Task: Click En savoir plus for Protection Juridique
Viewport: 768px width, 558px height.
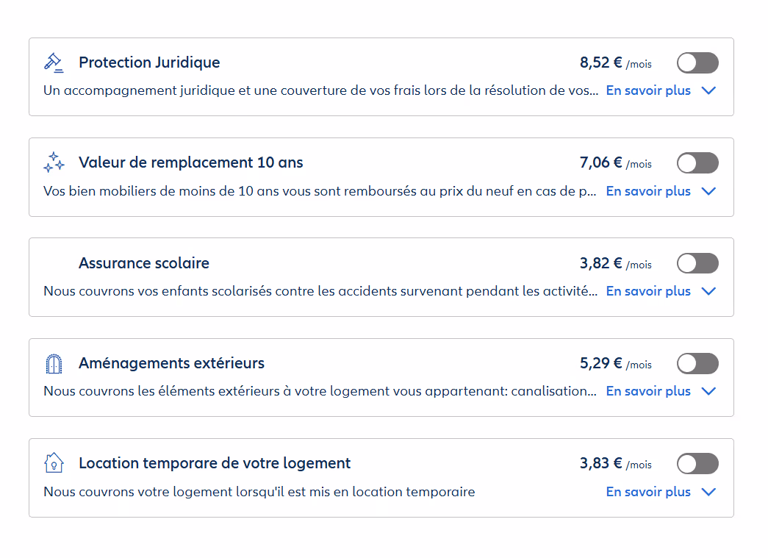Action: (x=647, y=90)
